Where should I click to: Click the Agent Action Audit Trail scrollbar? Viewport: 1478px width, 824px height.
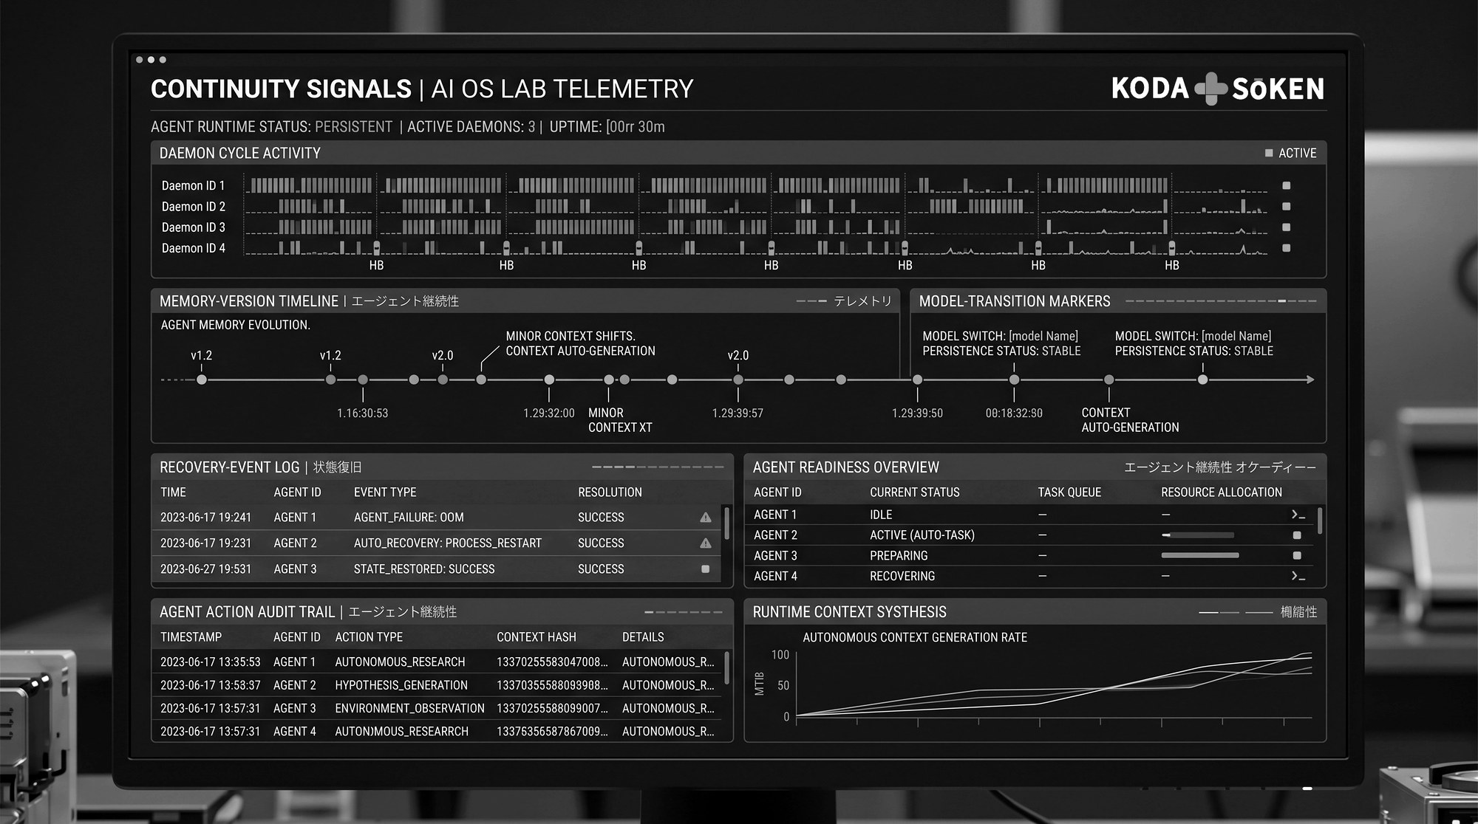click(x=726, y=668)
